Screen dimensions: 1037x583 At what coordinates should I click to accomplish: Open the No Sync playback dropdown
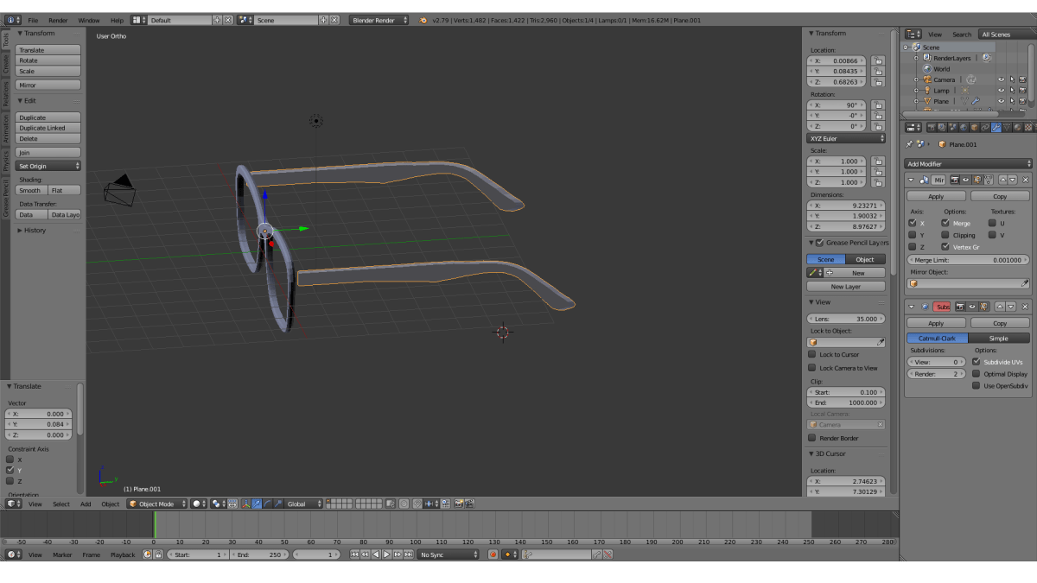click(x=448, y=554)
